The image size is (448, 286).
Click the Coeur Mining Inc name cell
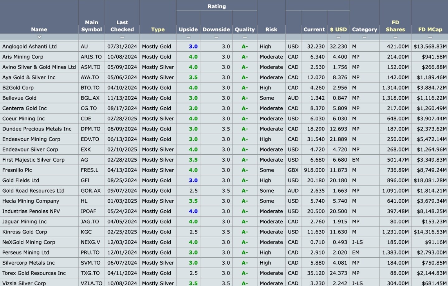[24, 119]
